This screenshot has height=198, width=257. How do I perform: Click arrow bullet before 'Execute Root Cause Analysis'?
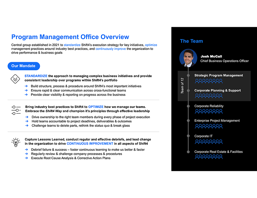click(x=26, y=158)
